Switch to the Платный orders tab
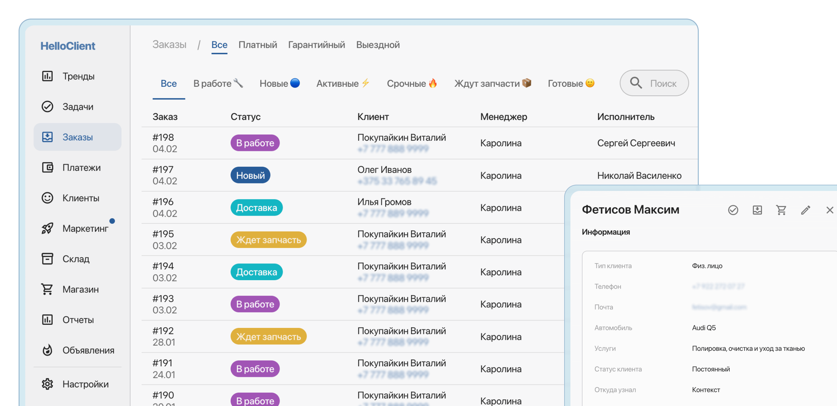The width and height of the screenshot is (837, 406). (257, 45)
